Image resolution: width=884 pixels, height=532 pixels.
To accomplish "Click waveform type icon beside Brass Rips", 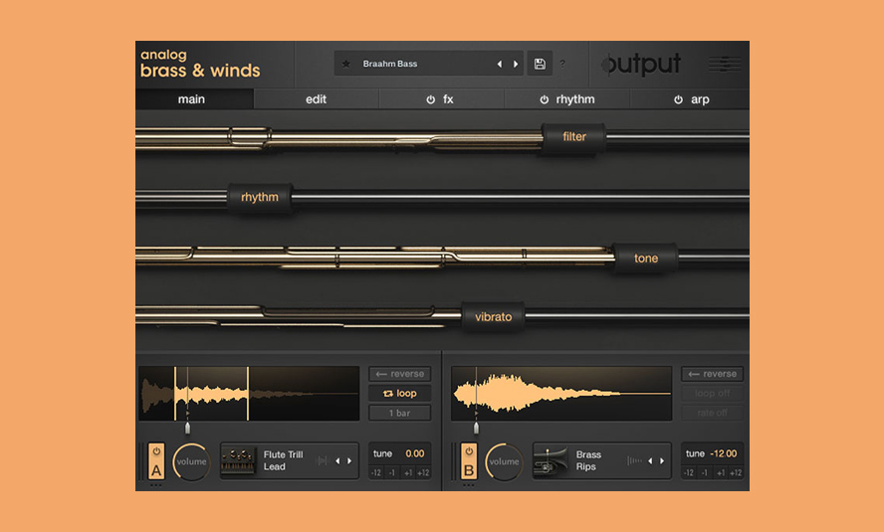I will pos(634,461).
